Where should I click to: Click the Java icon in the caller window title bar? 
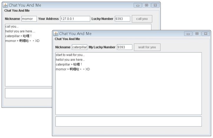click(x=5, y=5)
